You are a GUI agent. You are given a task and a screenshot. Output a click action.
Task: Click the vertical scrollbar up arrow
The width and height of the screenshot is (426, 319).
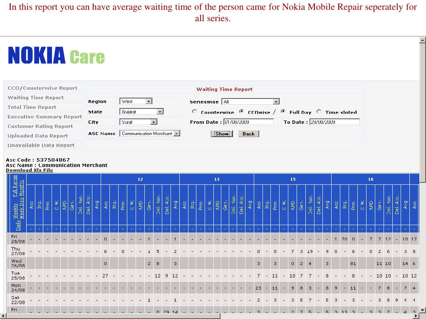[x=423, y=40]
